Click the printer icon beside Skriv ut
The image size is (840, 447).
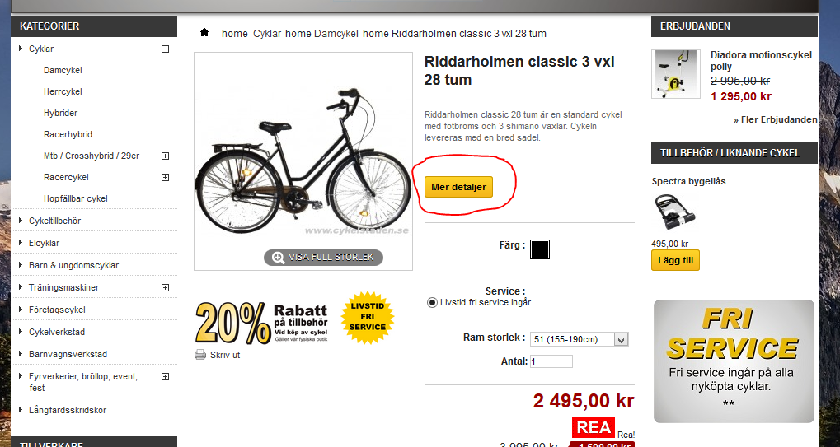tap(200, 355)
